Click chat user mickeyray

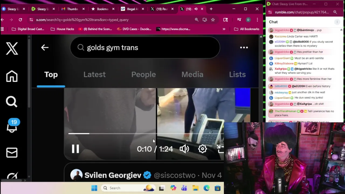pyautogui.click(x=281, y=92)
